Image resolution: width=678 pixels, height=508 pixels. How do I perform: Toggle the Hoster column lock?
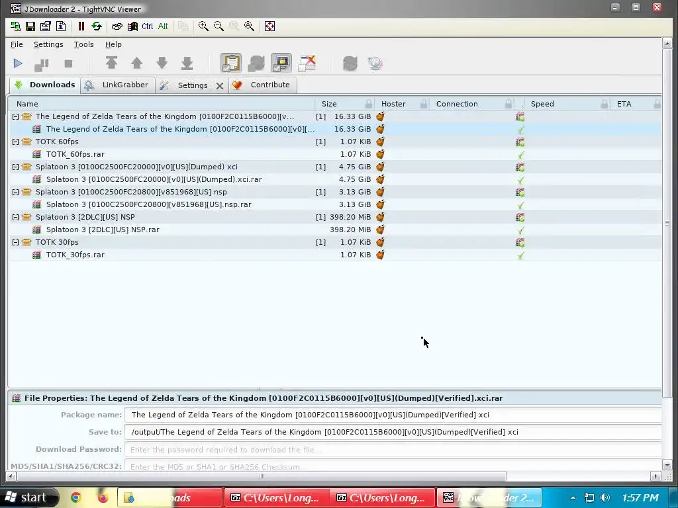424,104
